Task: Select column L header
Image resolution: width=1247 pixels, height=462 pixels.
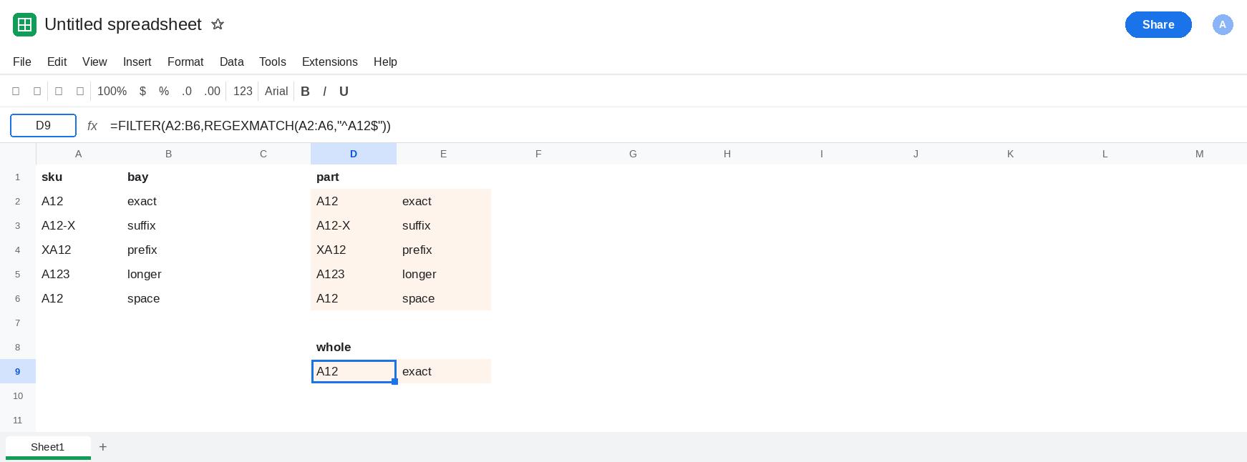Action: point(1105,154)
